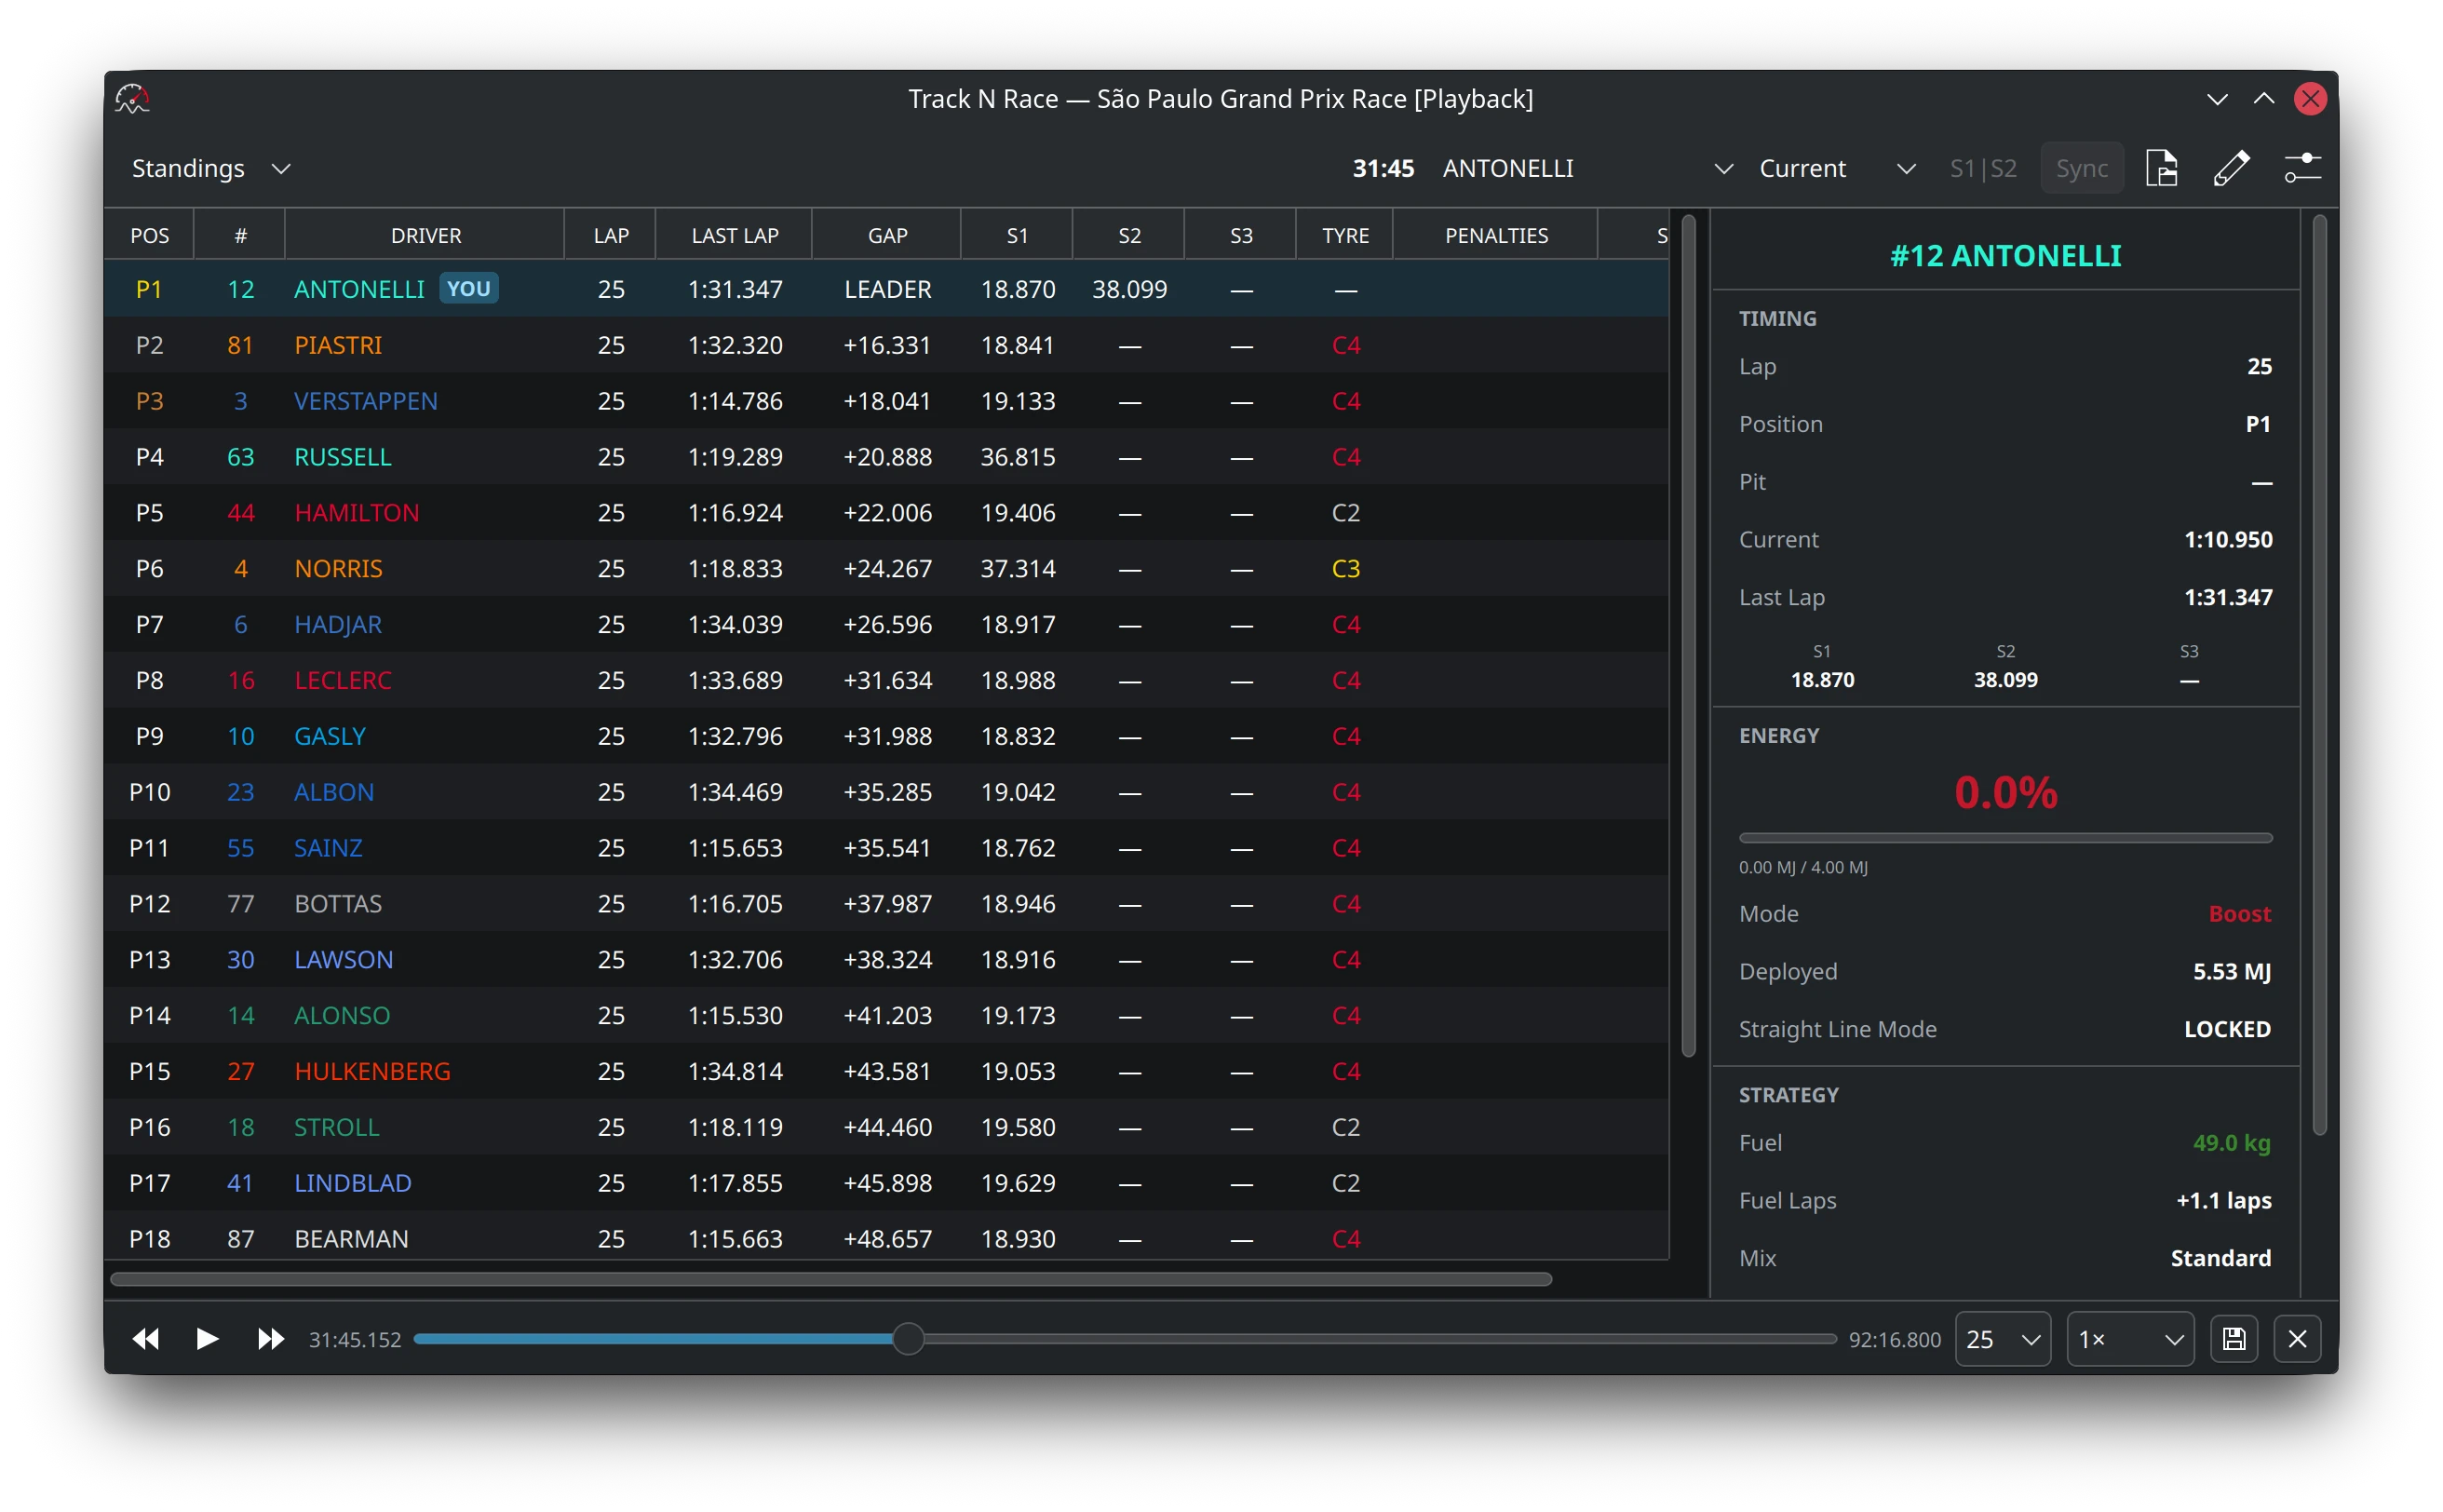Open the sliders settings icon
The image size is (2443, 1512).
[x=2302, y=168]
